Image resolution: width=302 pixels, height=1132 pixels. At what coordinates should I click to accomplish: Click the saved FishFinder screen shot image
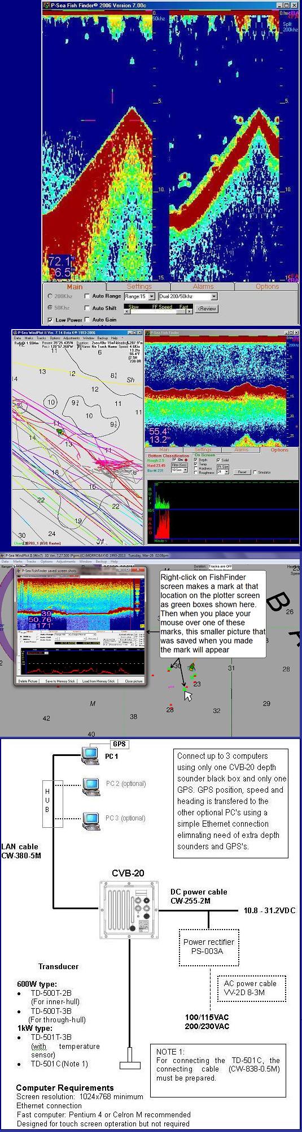click(x=80, y=625)
